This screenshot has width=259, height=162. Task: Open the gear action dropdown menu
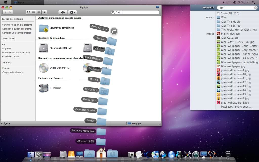72,12
